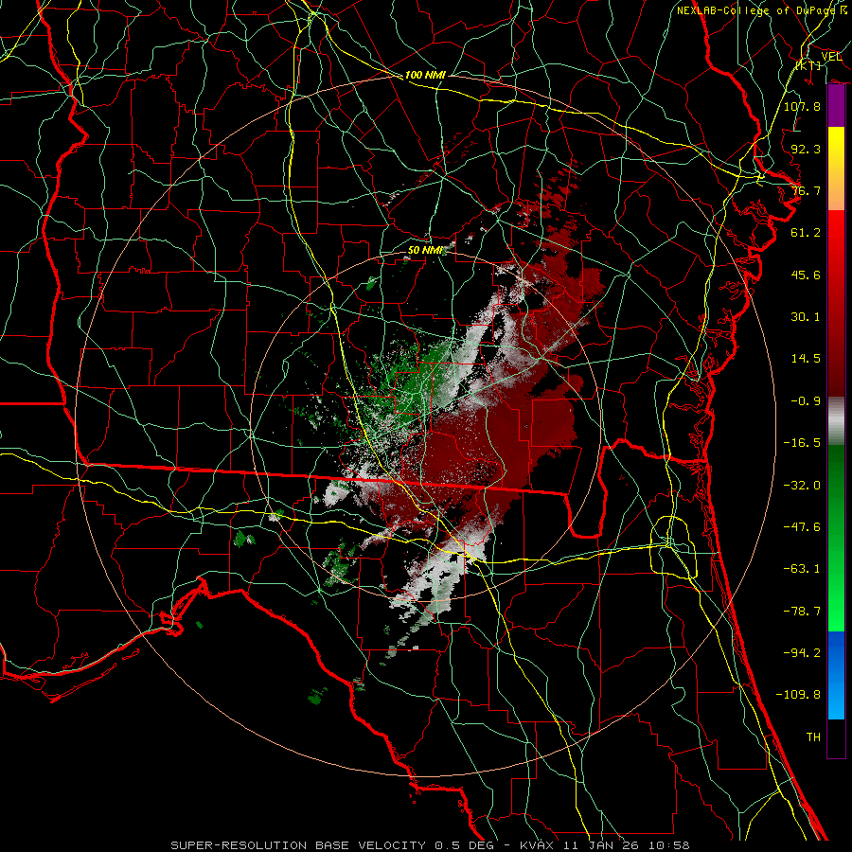Viewport: 852px width, 852px height.
Task: Click the 107.8 scale value
Action: click(802, 106)
